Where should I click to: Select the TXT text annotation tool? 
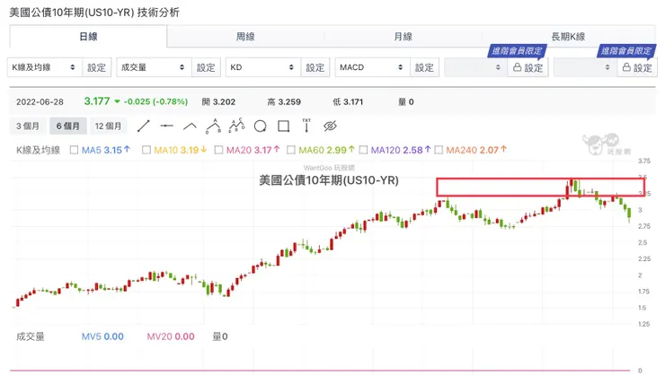[306, 126]
